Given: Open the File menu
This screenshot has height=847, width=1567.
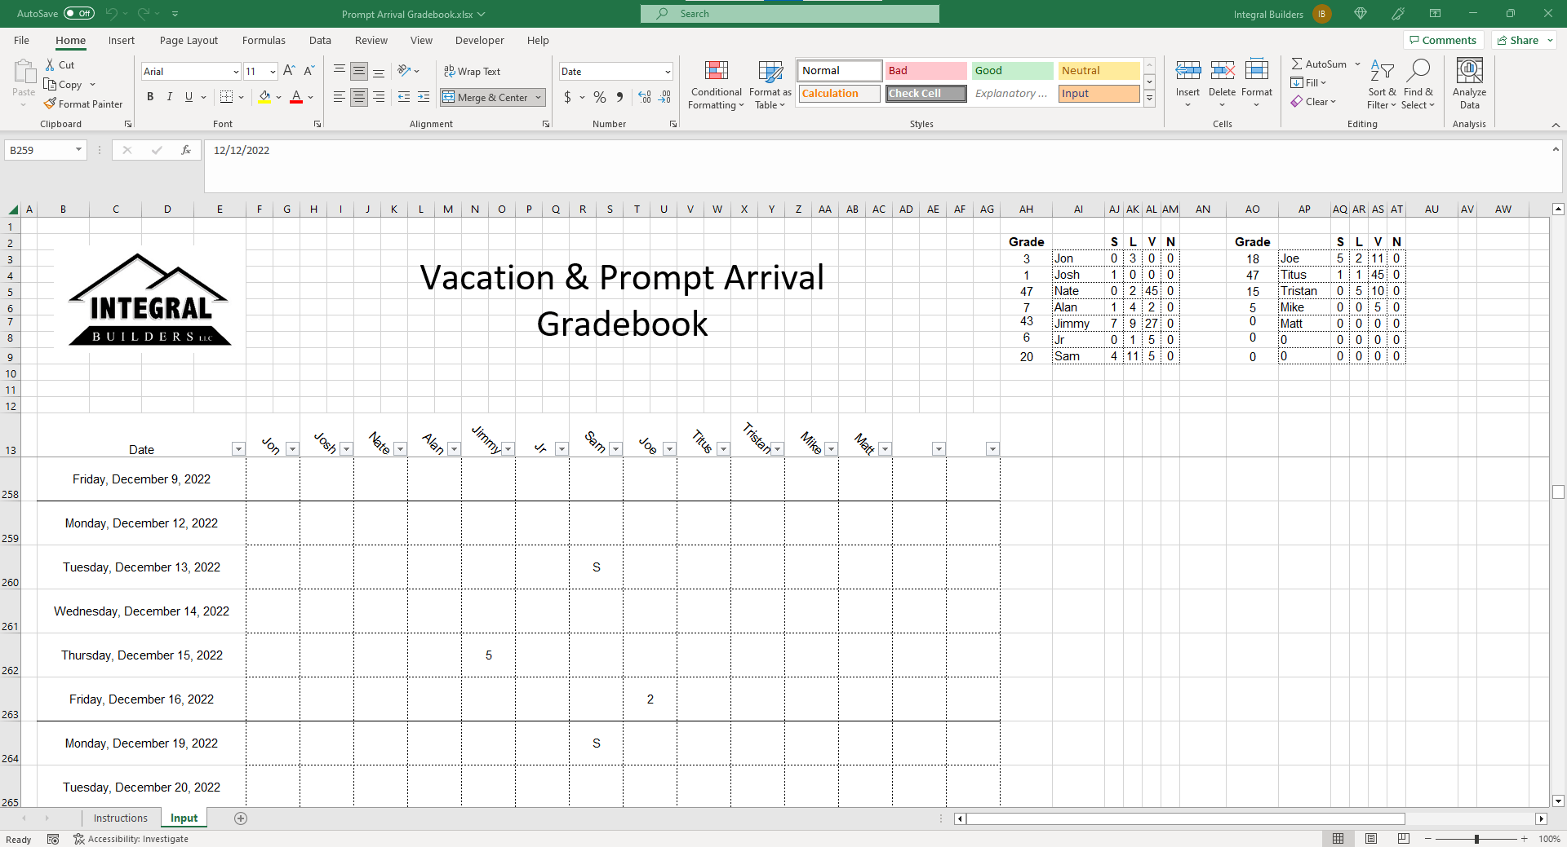Looking at the screenshot, I should pos(21,40).
